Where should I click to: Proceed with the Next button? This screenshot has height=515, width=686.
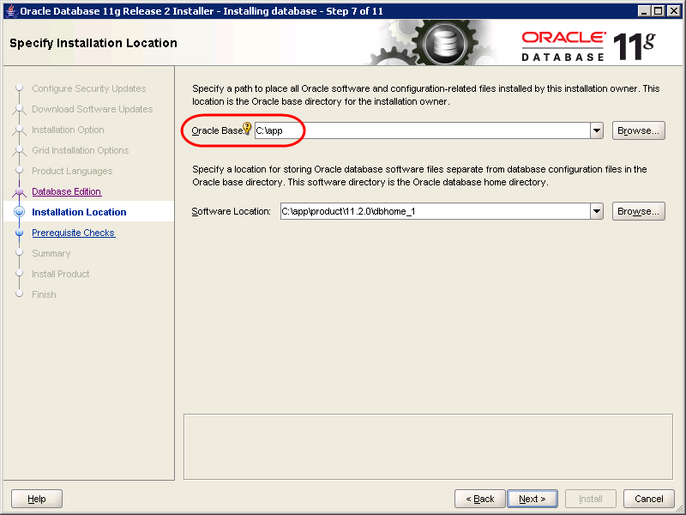click(x=532, y=499)
